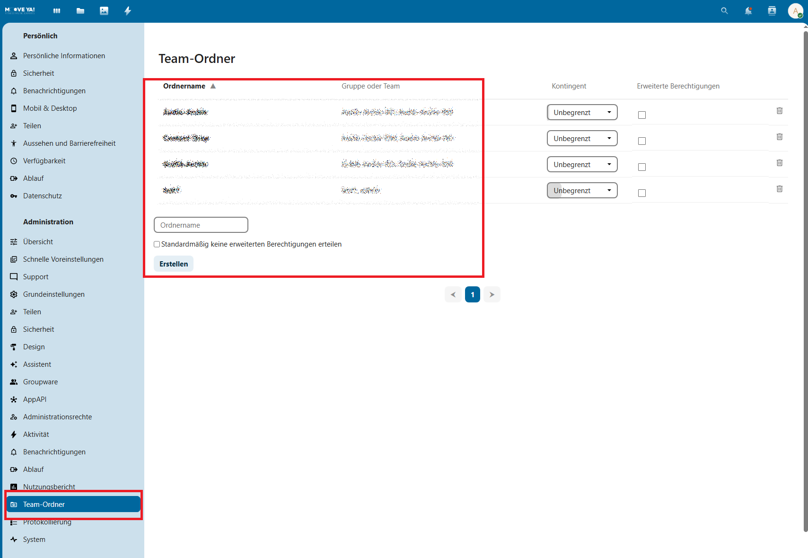Open the notifications bell icon
The height and width of the screenshot is (558, 808).
point(748,11)
